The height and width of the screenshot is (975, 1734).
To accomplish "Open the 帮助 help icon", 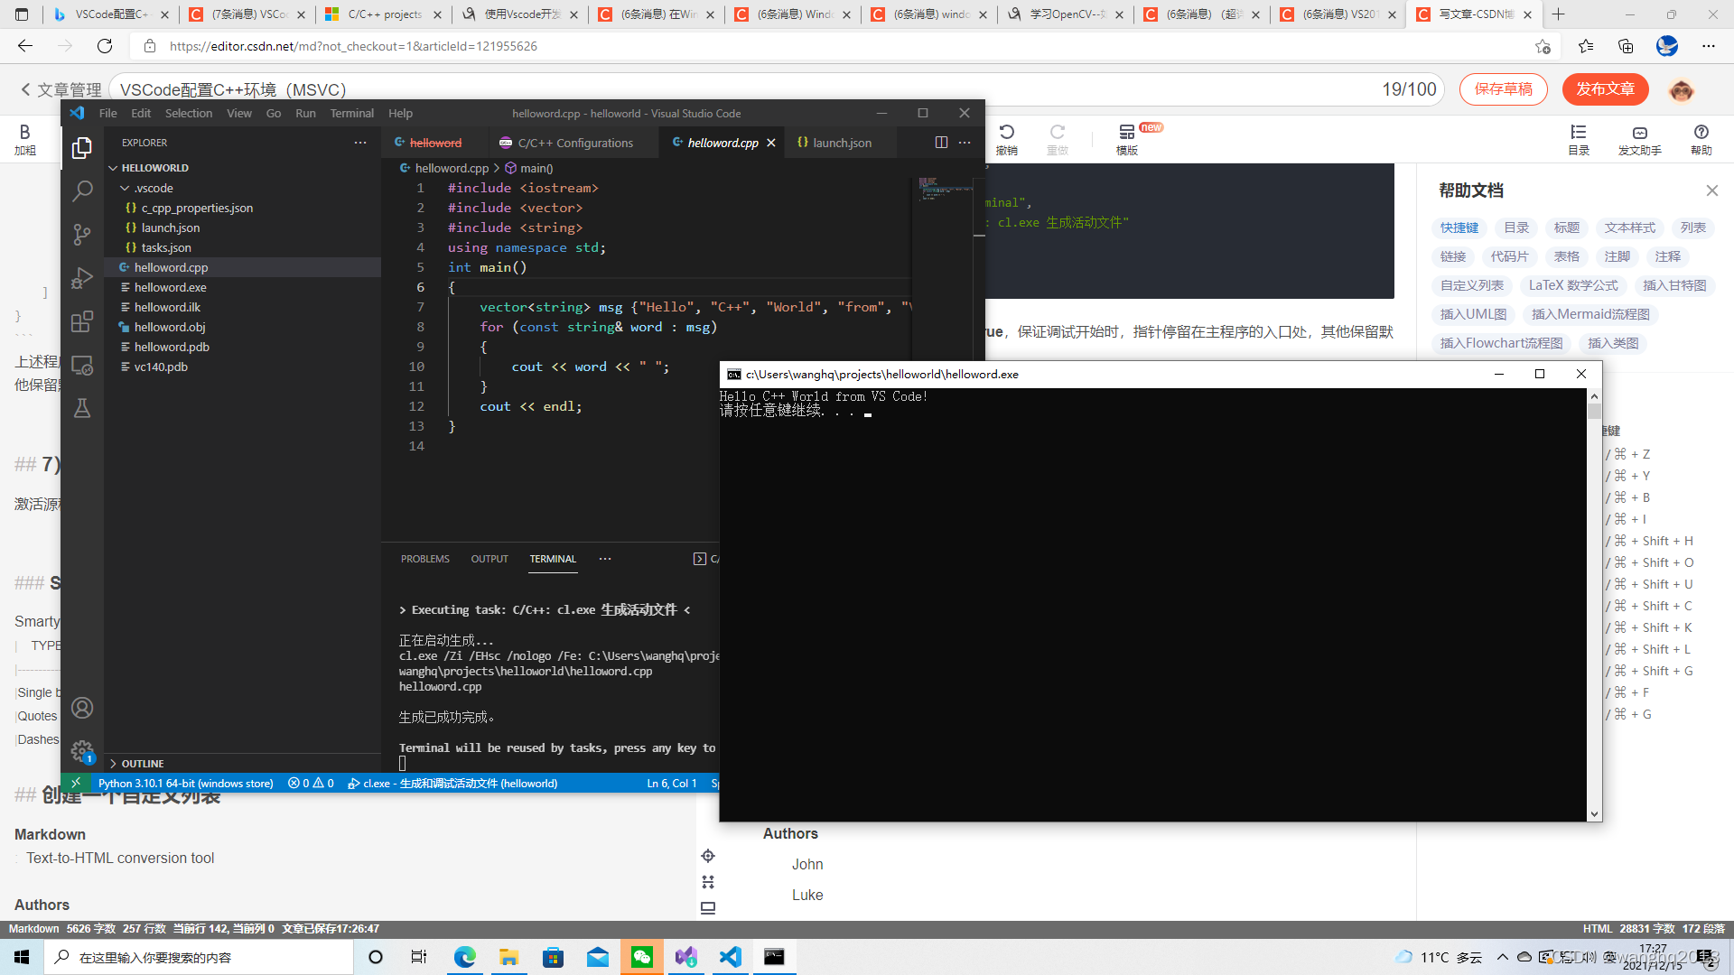I will point(1701,139).
